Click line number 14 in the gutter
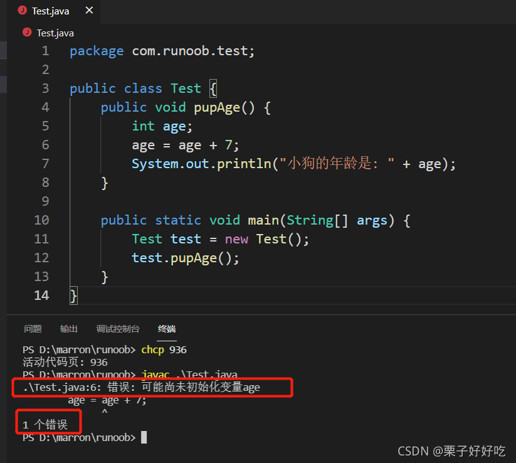This screenshot has width=516, height=463. click(41, 295)
